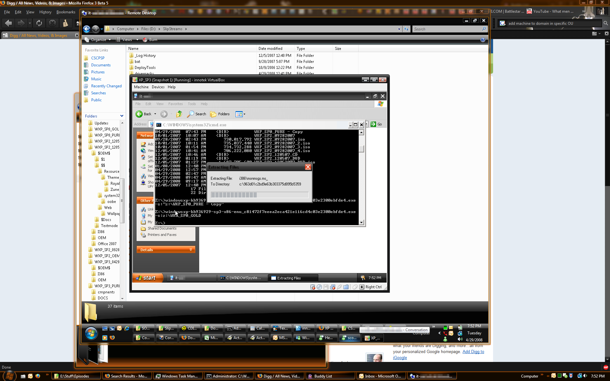The image size is (610, 381).
Task: Open XP Explorer Favorites menu
Action: (175, 104)
